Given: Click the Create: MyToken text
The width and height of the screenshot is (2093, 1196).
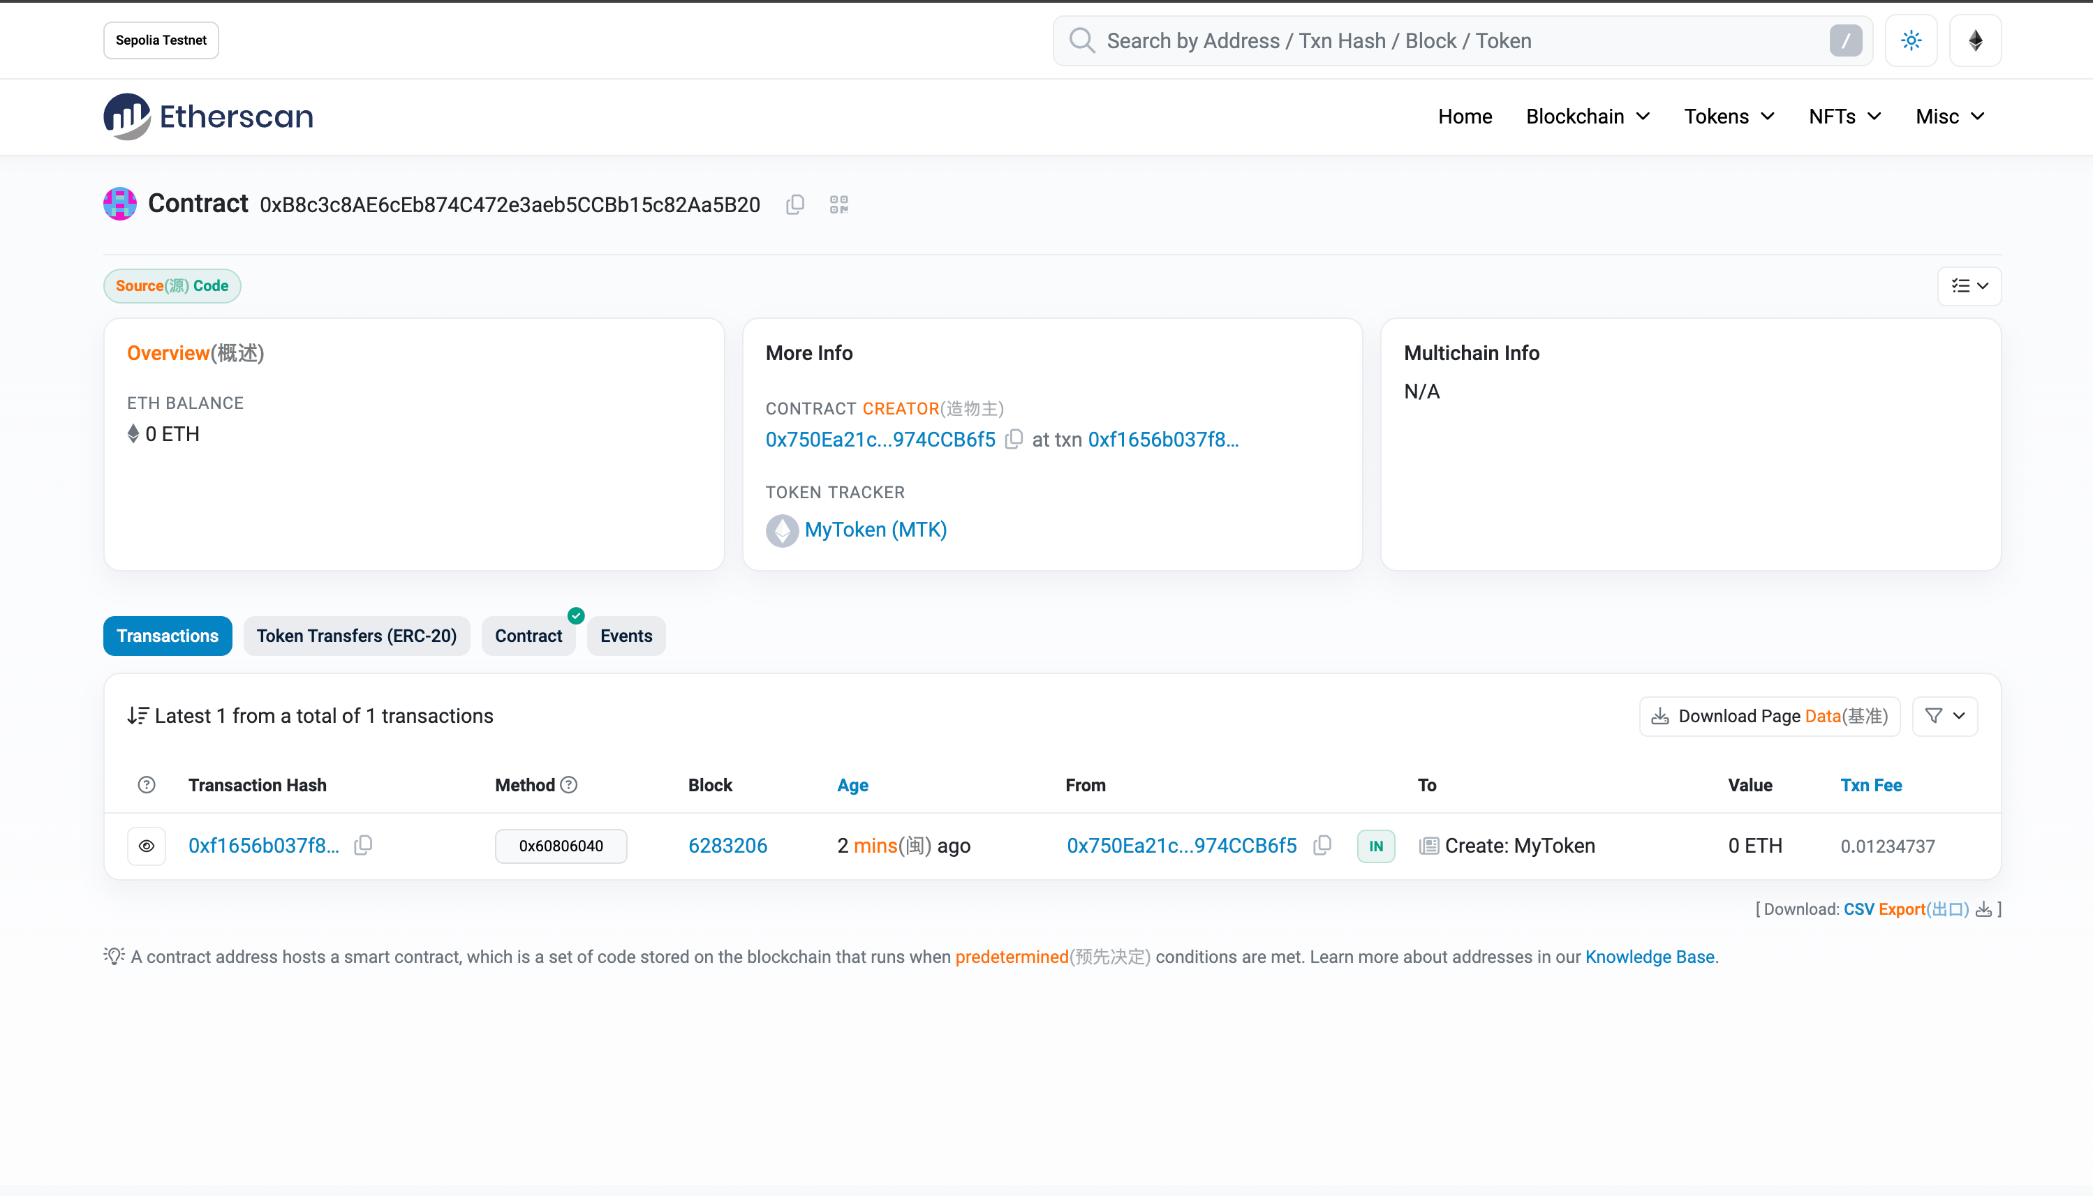Looking at the screenshot, I should click(x=1519, y=845).
